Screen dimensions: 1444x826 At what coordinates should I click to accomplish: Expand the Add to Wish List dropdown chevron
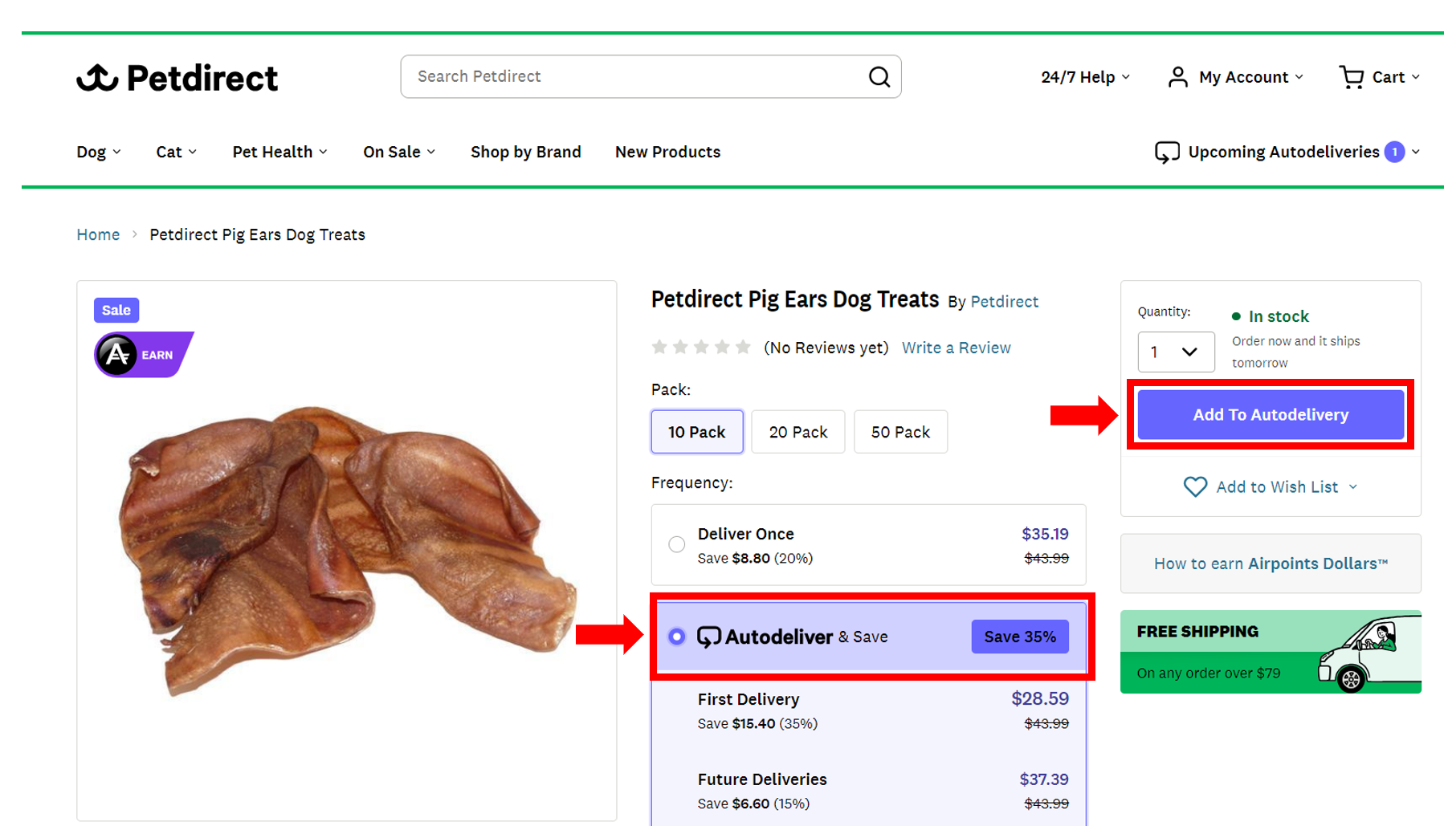(1353, 486)
